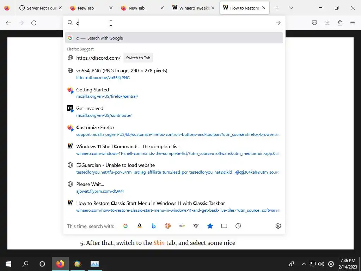This screenshot has height=271, width=361.
Task: Close the Winaero Tweaker tab
Action: click(x=213, y=8)
